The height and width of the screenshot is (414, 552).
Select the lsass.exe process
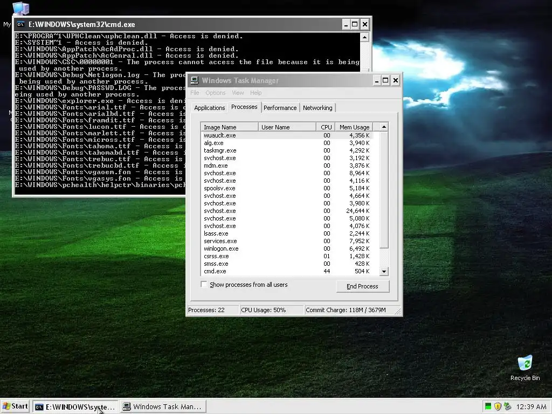coord(287,233)
